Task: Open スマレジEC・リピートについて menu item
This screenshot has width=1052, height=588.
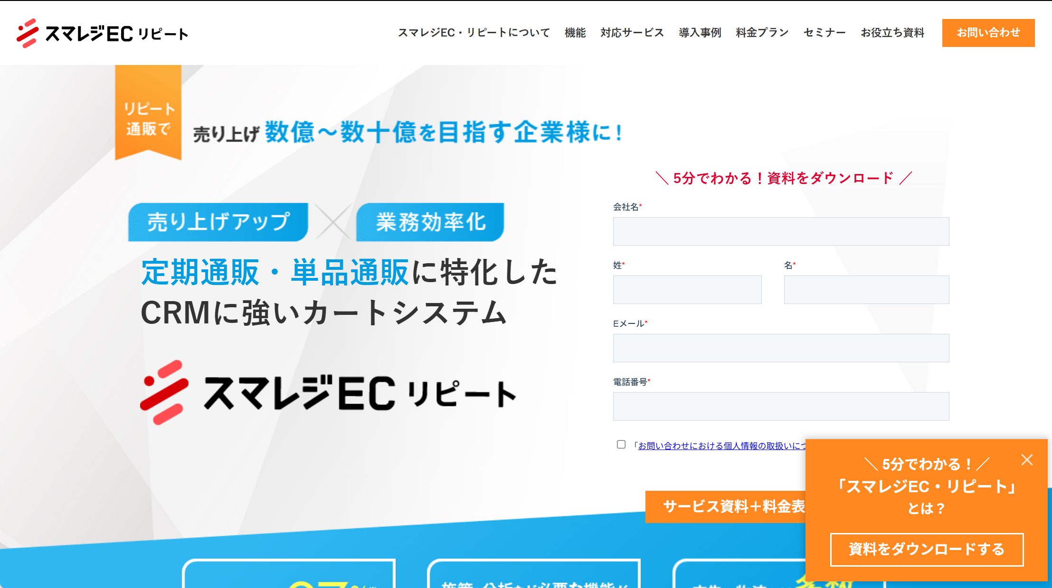Action: (474, 33)
